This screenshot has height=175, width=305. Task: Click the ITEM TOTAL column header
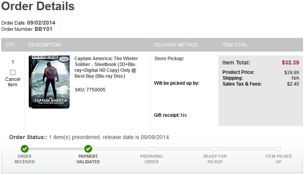point(235,45)
